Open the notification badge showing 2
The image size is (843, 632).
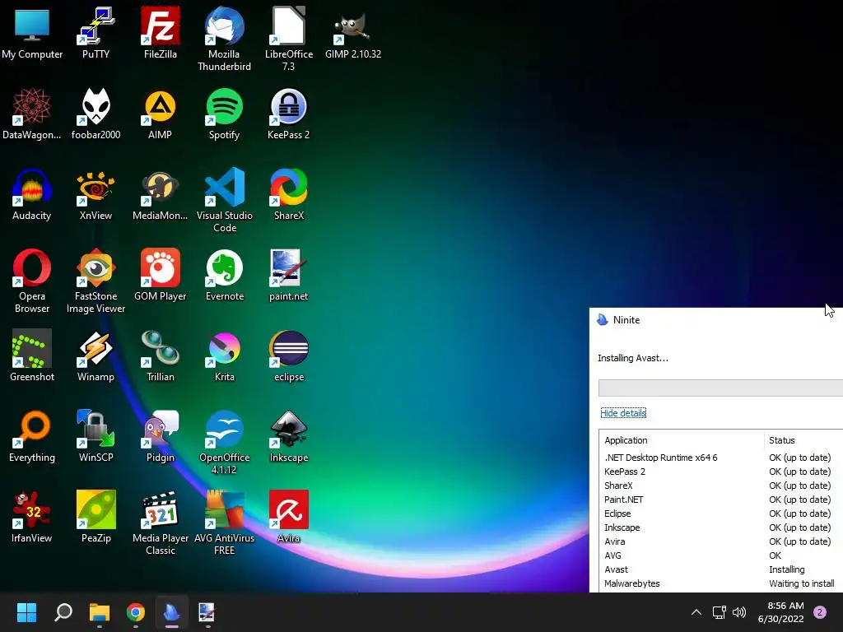pos(820,612)
